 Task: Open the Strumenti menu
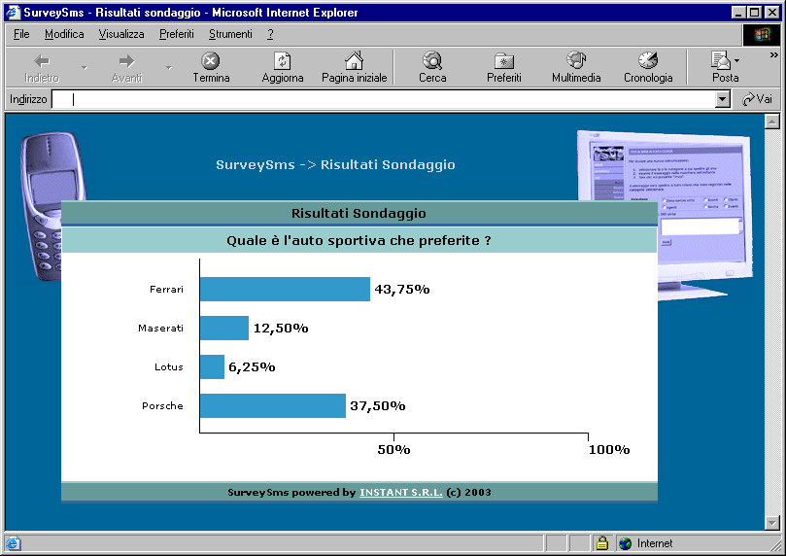coord(230,34)
